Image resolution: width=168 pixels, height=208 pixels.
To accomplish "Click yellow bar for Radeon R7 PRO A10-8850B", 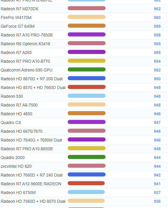I will [x=87, y=148].
